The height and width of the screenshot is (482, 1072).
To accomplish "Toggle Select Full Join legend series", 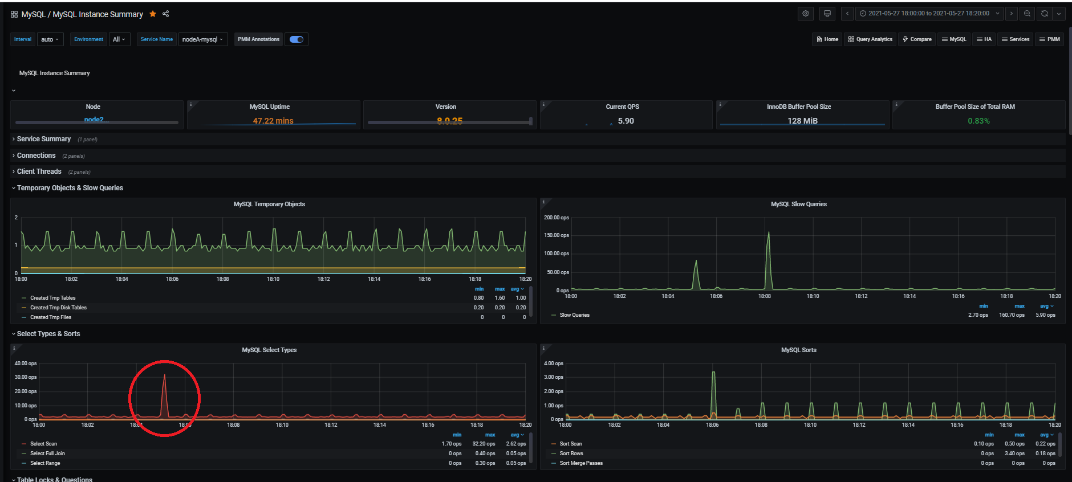I will [47, 454].
